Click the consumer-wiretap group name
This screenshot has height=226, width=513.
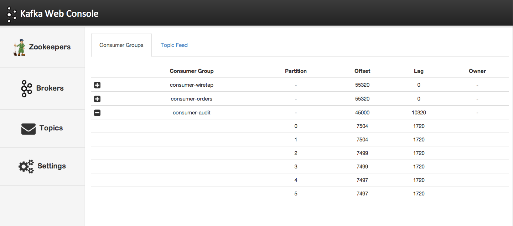click(x=192, y=85)
